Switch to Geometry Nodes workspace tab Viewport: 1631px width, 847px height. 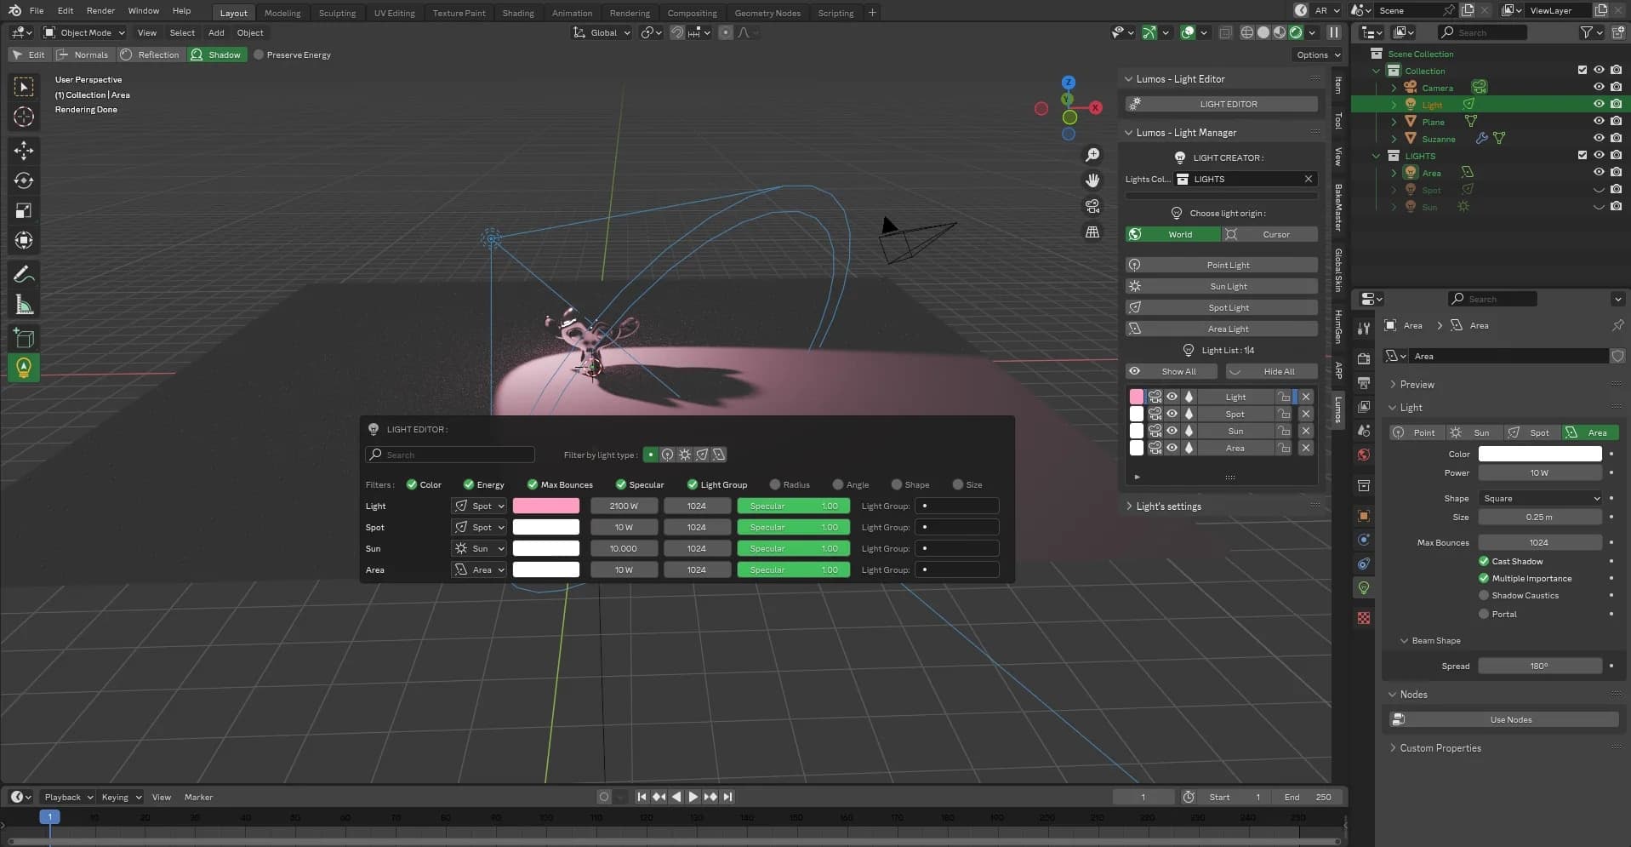point(767,13)
